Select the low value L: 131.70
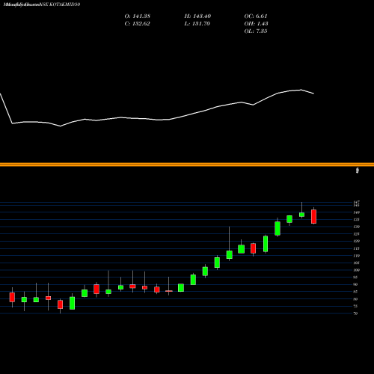 [197, 24]
